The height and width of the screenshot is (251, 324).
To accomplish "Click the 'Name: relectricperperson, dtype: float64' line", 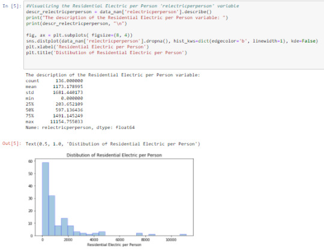I will (x=80, y=128).
